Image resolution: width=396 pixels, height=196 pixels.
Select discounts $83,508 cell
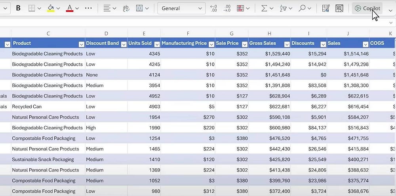click(309, 86)
